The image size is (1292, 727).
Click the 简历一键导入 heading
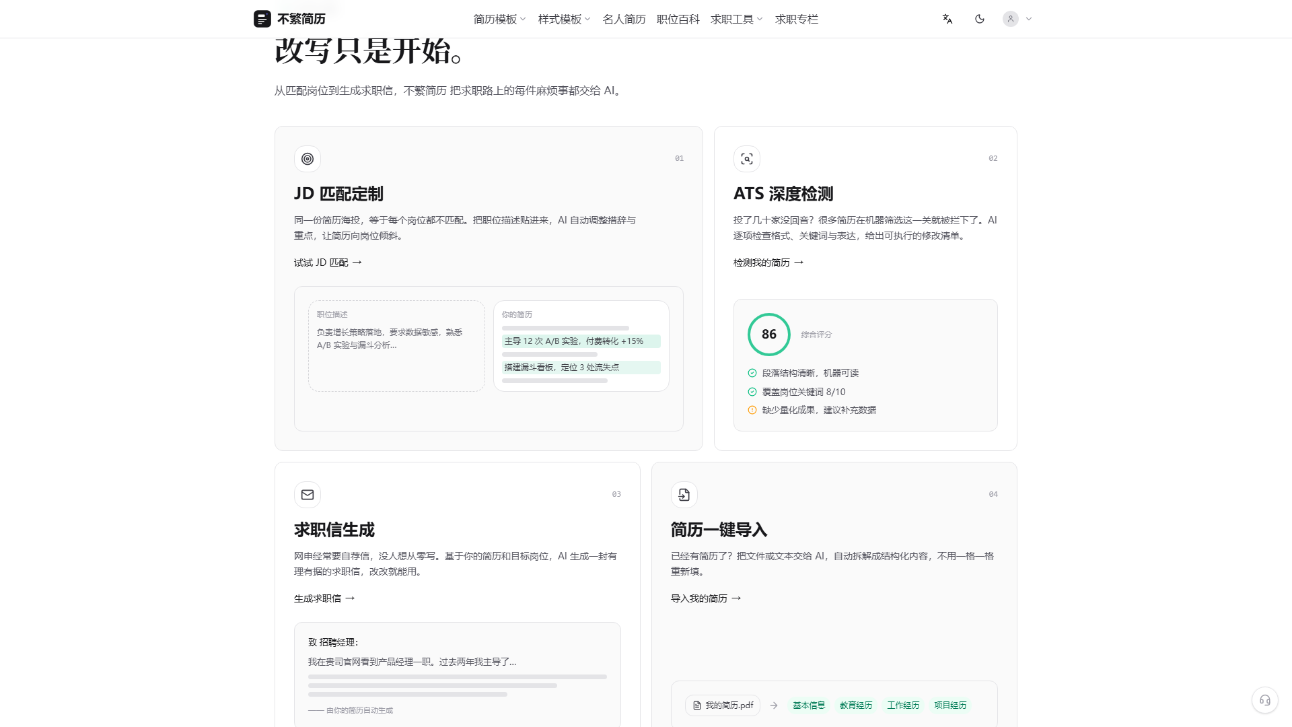coord(719,530)
